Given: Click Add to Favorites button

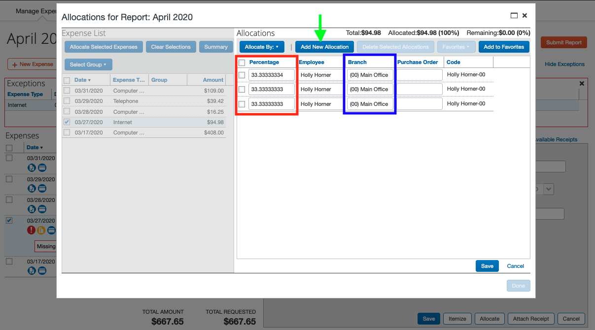Looking at the screenshot, I should [x=504, y=47].
